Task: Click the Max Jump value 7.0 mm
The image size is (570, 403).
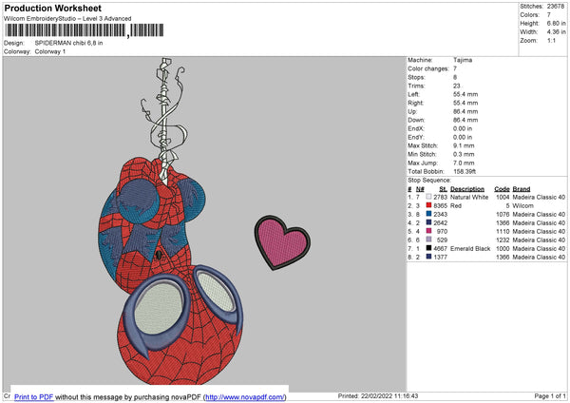Action: click(x=464, y=163)
